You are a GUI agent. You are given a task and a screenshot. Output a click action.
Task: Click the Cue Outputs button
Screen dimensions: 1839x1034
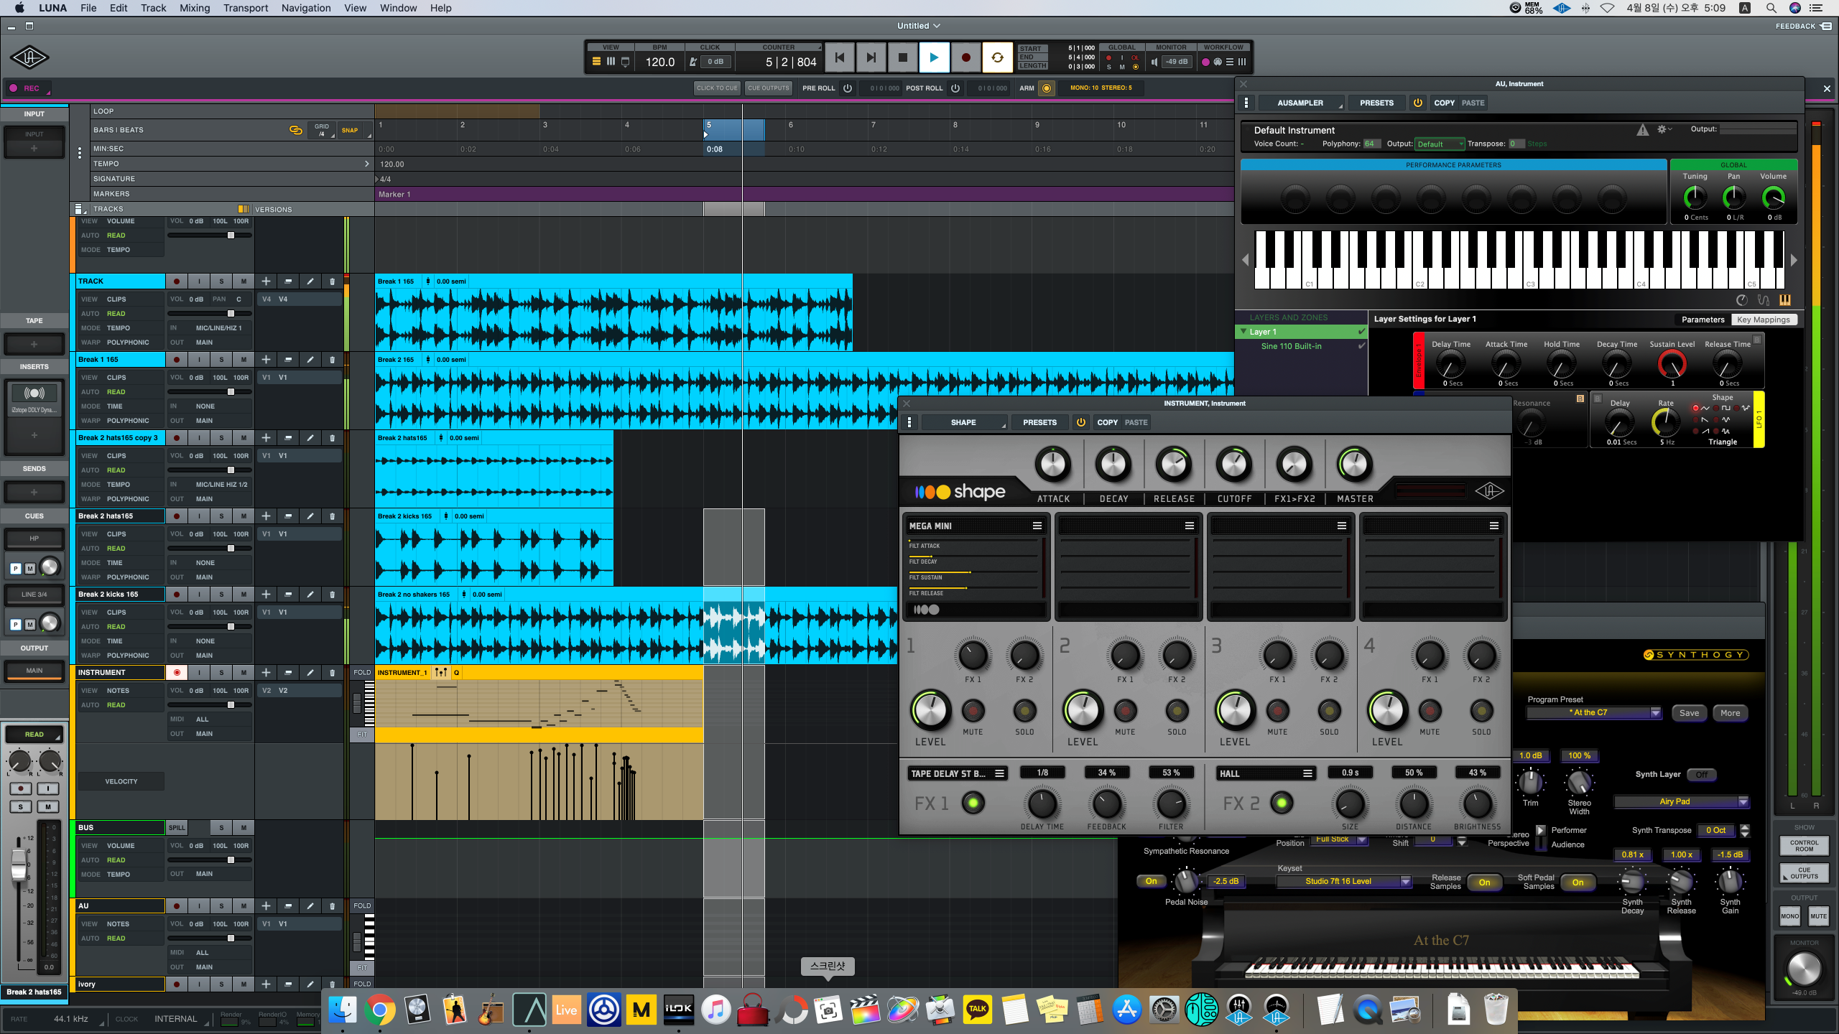768,88
